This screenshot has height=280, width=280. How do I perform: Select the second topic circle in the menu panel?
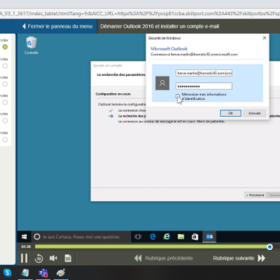[5, 66]
